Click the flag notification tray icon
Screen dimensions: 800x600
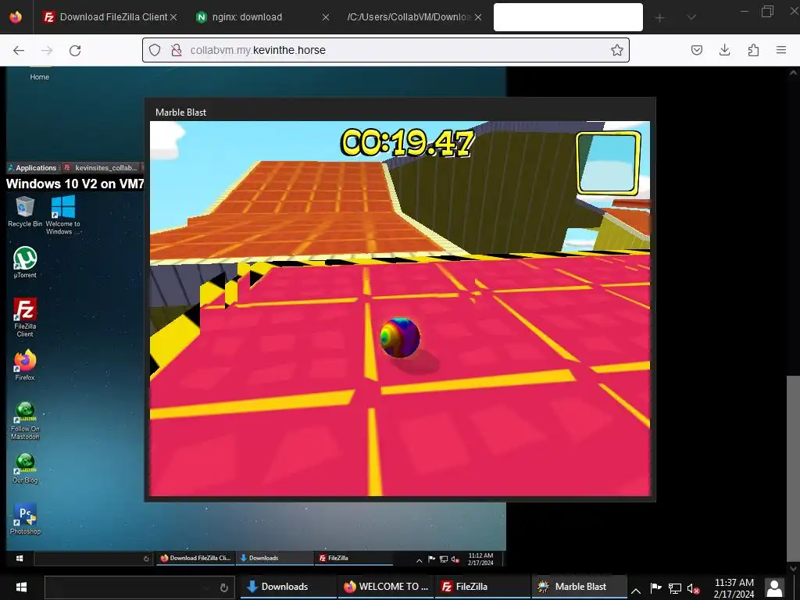point(655,588)
